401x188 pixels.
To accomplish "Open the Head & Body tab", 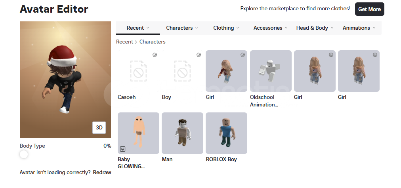I will pos(315,28).
